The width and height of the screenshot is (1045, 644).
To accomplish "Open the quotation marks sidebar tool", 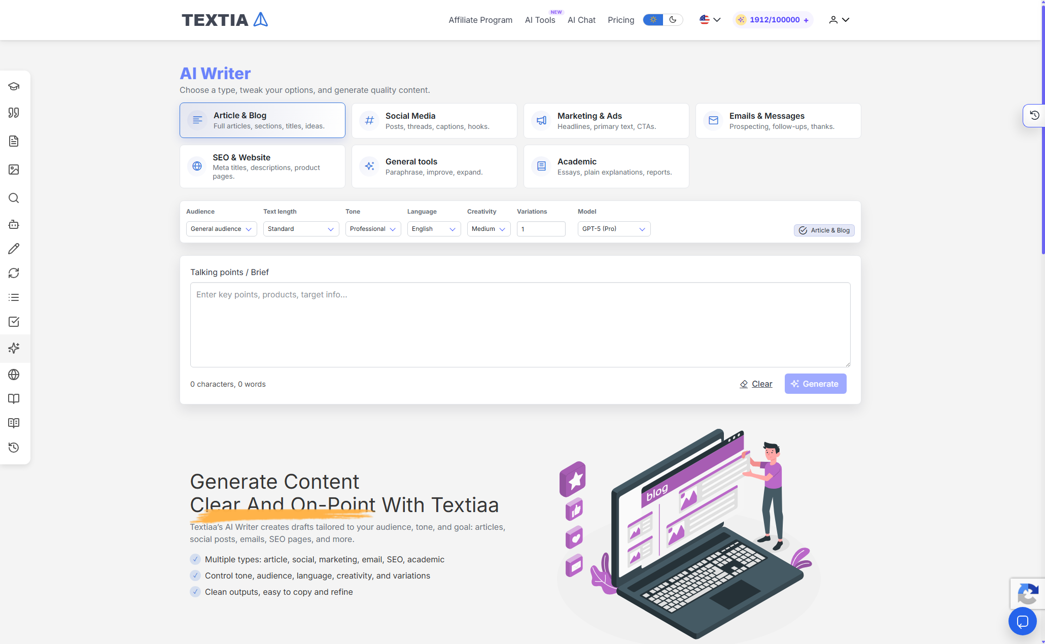I will tap(14, 113).
